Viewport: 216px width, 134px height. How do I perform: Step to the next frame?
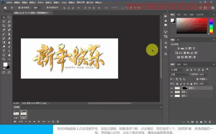click(x=44, y=122)
